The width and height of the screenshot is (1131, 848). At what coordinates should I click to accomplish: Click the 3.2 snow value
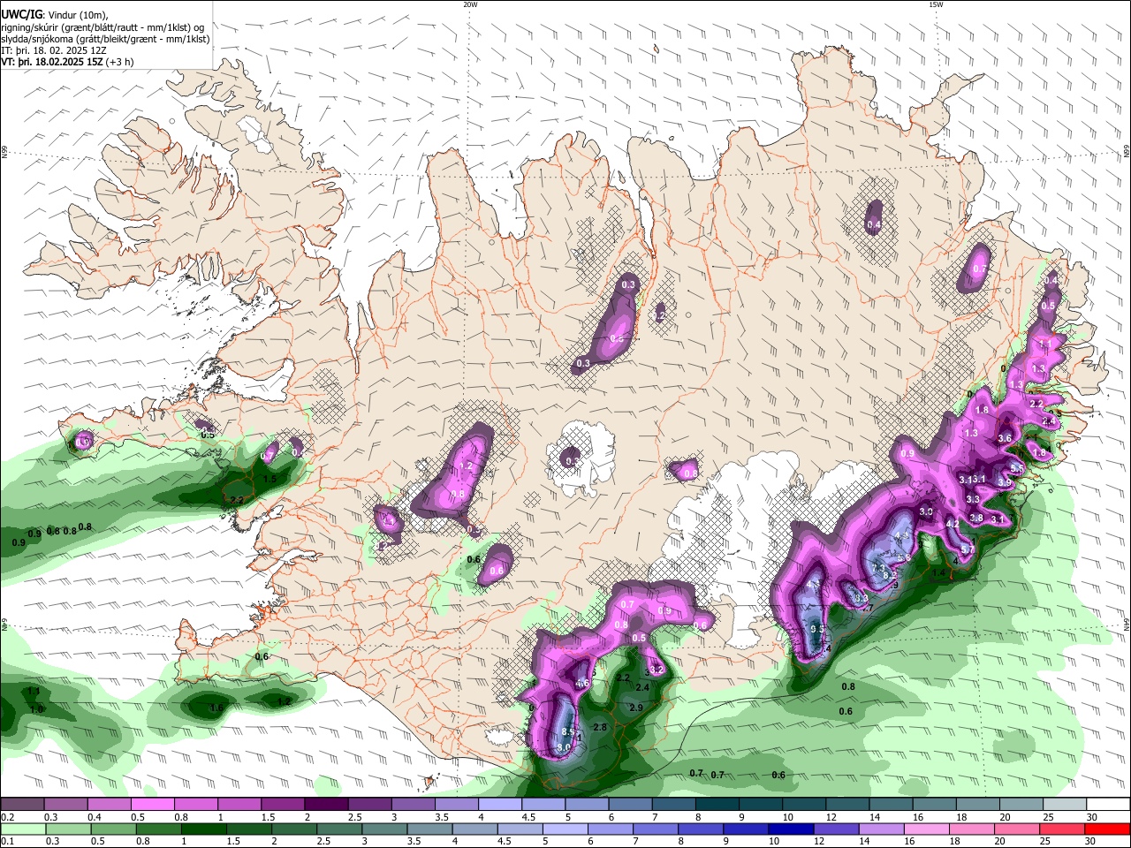point(657,670)
